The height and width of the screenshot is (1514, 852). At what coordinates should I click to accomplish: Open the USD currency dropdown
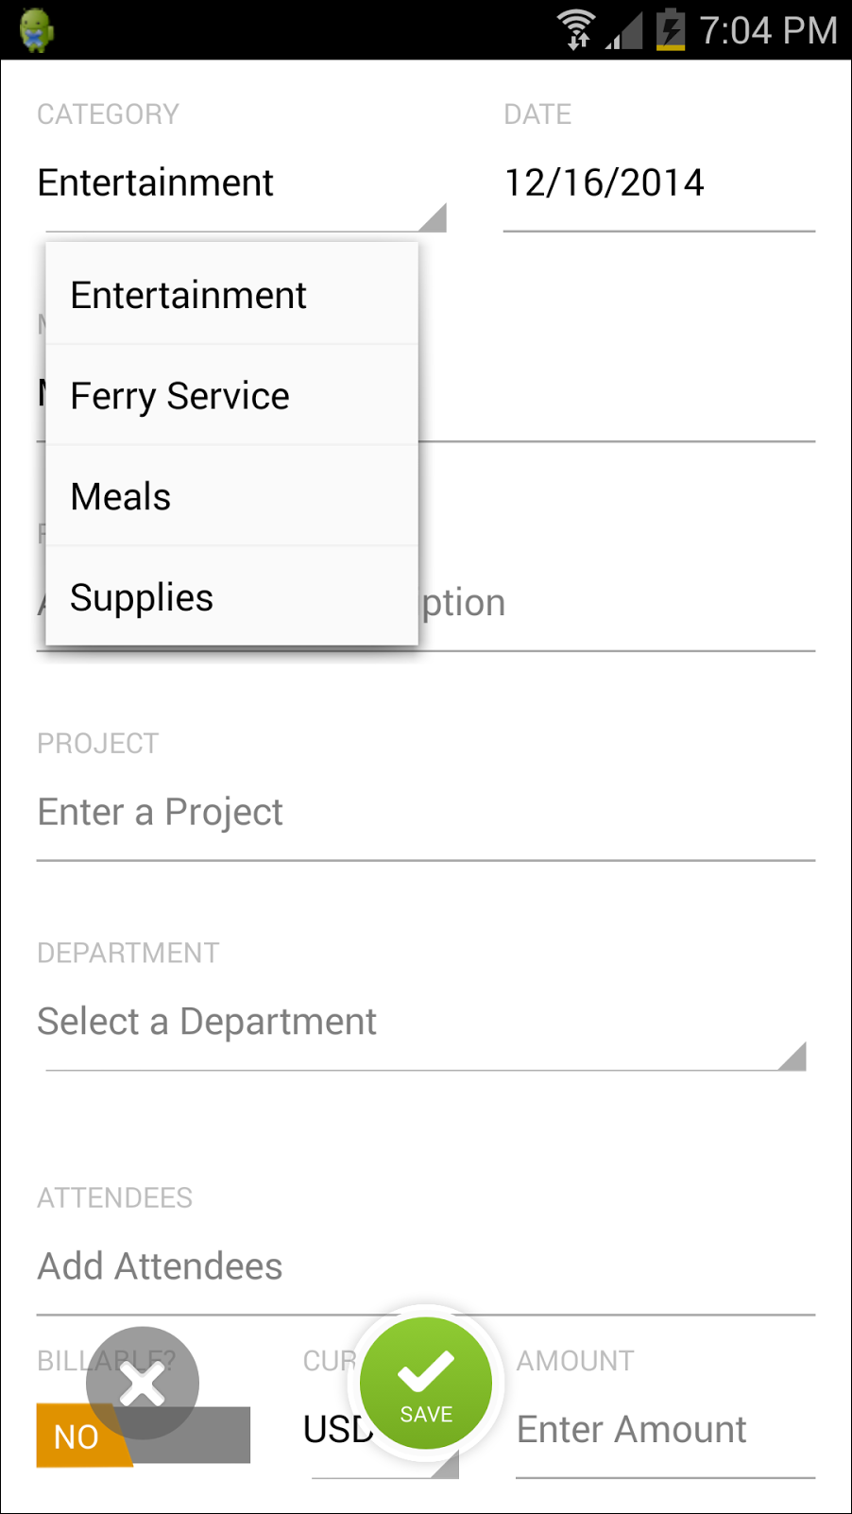(x=381, y=1430)
